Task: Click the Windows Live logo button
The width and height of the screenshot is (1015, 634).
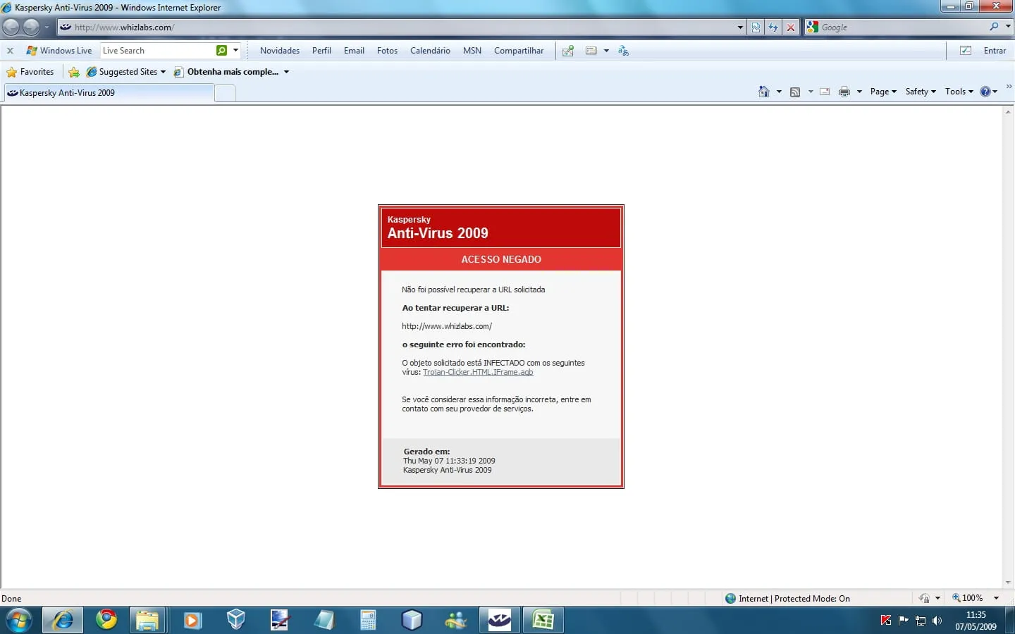Action: (59, 51)
